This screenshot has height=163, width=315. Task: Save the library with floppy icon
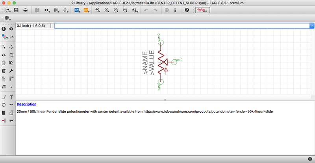pos(16,10)
